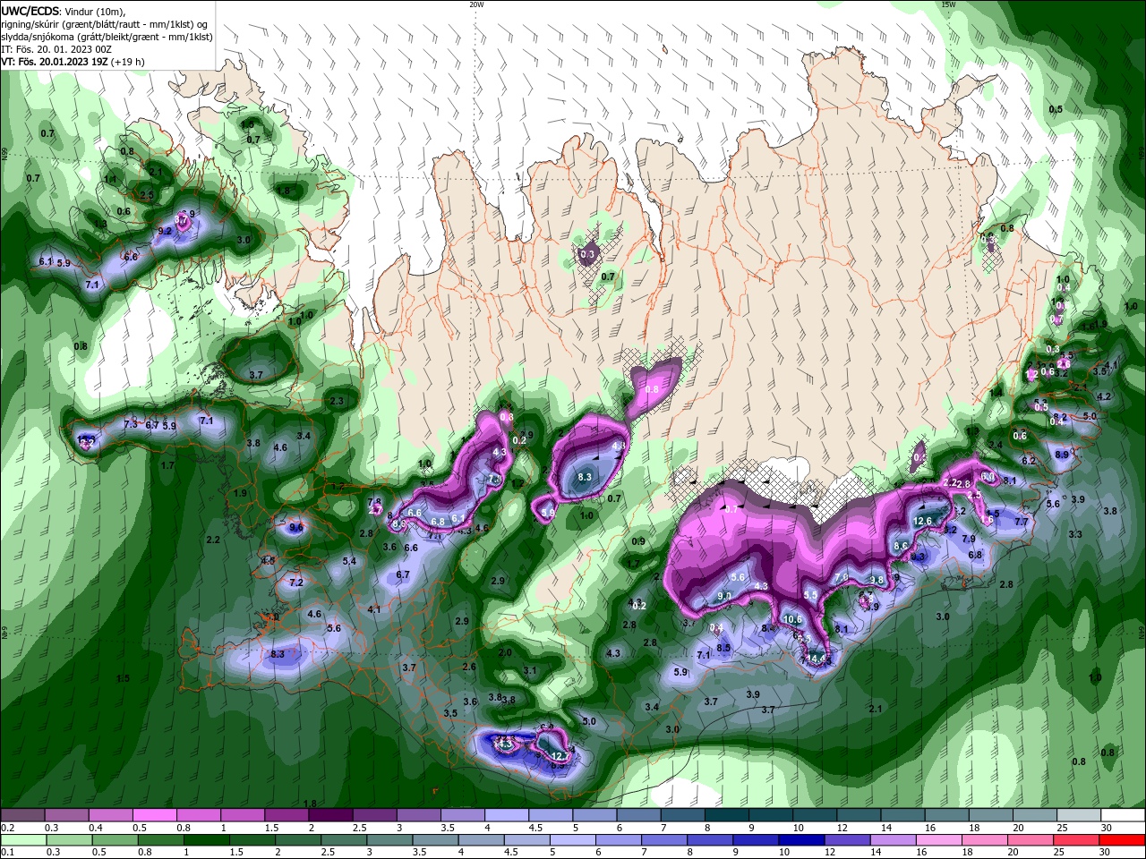Click the 6.2 precipitation value on the map
1146x859 pixels.
[x=1029, y=461]
